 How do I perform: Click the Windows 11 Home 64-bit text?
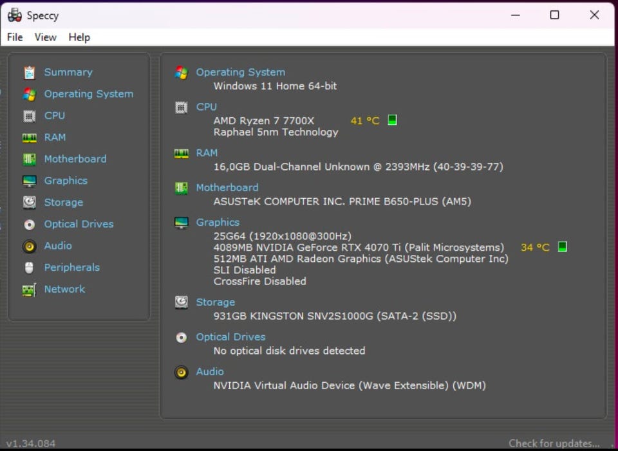click(275, 86)
